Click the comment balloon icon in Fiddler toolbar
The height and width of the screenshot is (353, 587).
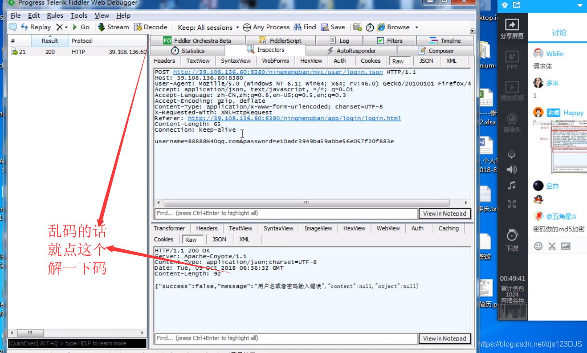point(13,27)
